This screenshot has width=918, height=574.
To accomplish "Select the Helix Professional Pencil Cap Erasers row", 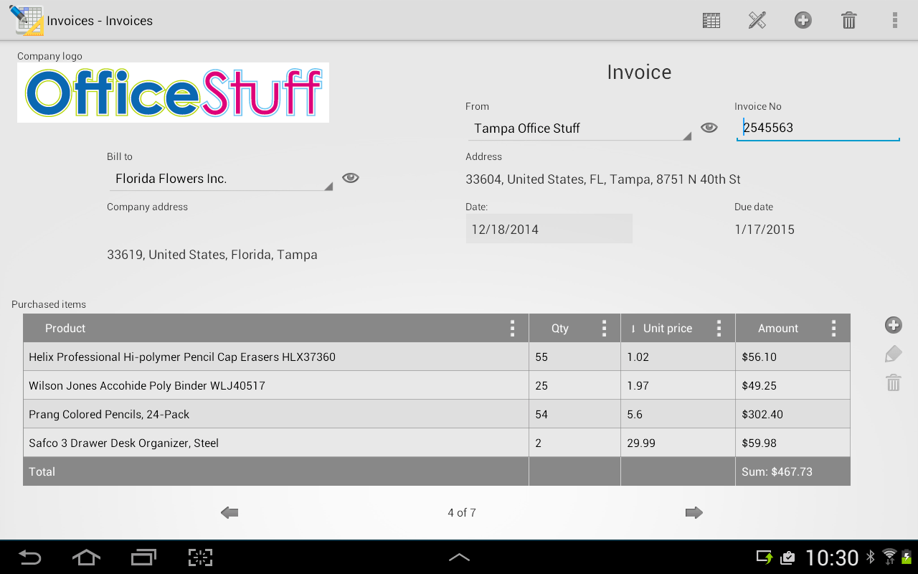I will pyautogui.click(x=436, y=357).
